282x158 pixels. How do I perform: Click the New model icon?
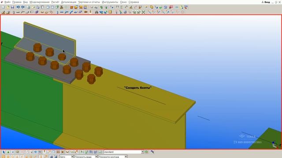[4, 7]
